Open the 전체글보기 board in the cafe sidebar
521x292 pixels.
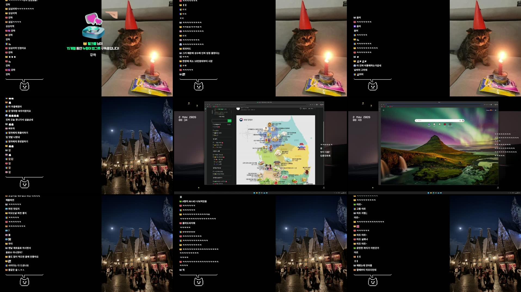click(x=217, y=124)
